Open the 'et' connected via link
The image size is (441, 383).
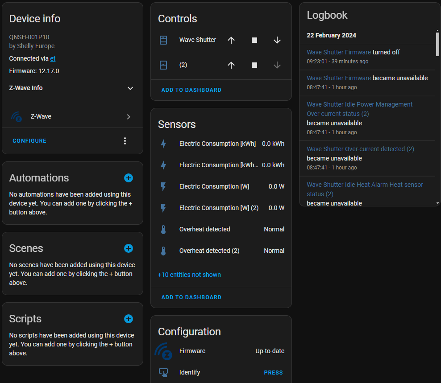pyautogui.click(x=53, y=58)
